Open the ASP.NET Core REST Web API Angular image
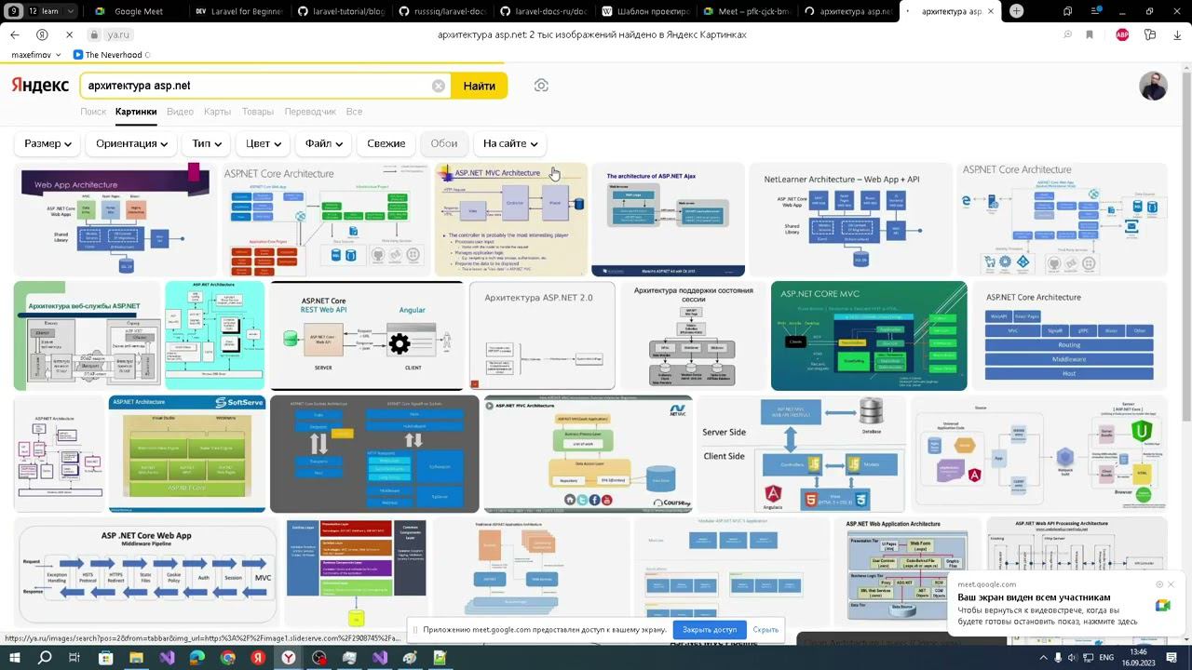This screenshot has width=1192, height=670. pos(367,336)
